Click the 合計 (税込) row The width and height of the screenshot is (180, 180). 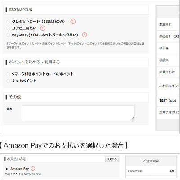point(168,100)
